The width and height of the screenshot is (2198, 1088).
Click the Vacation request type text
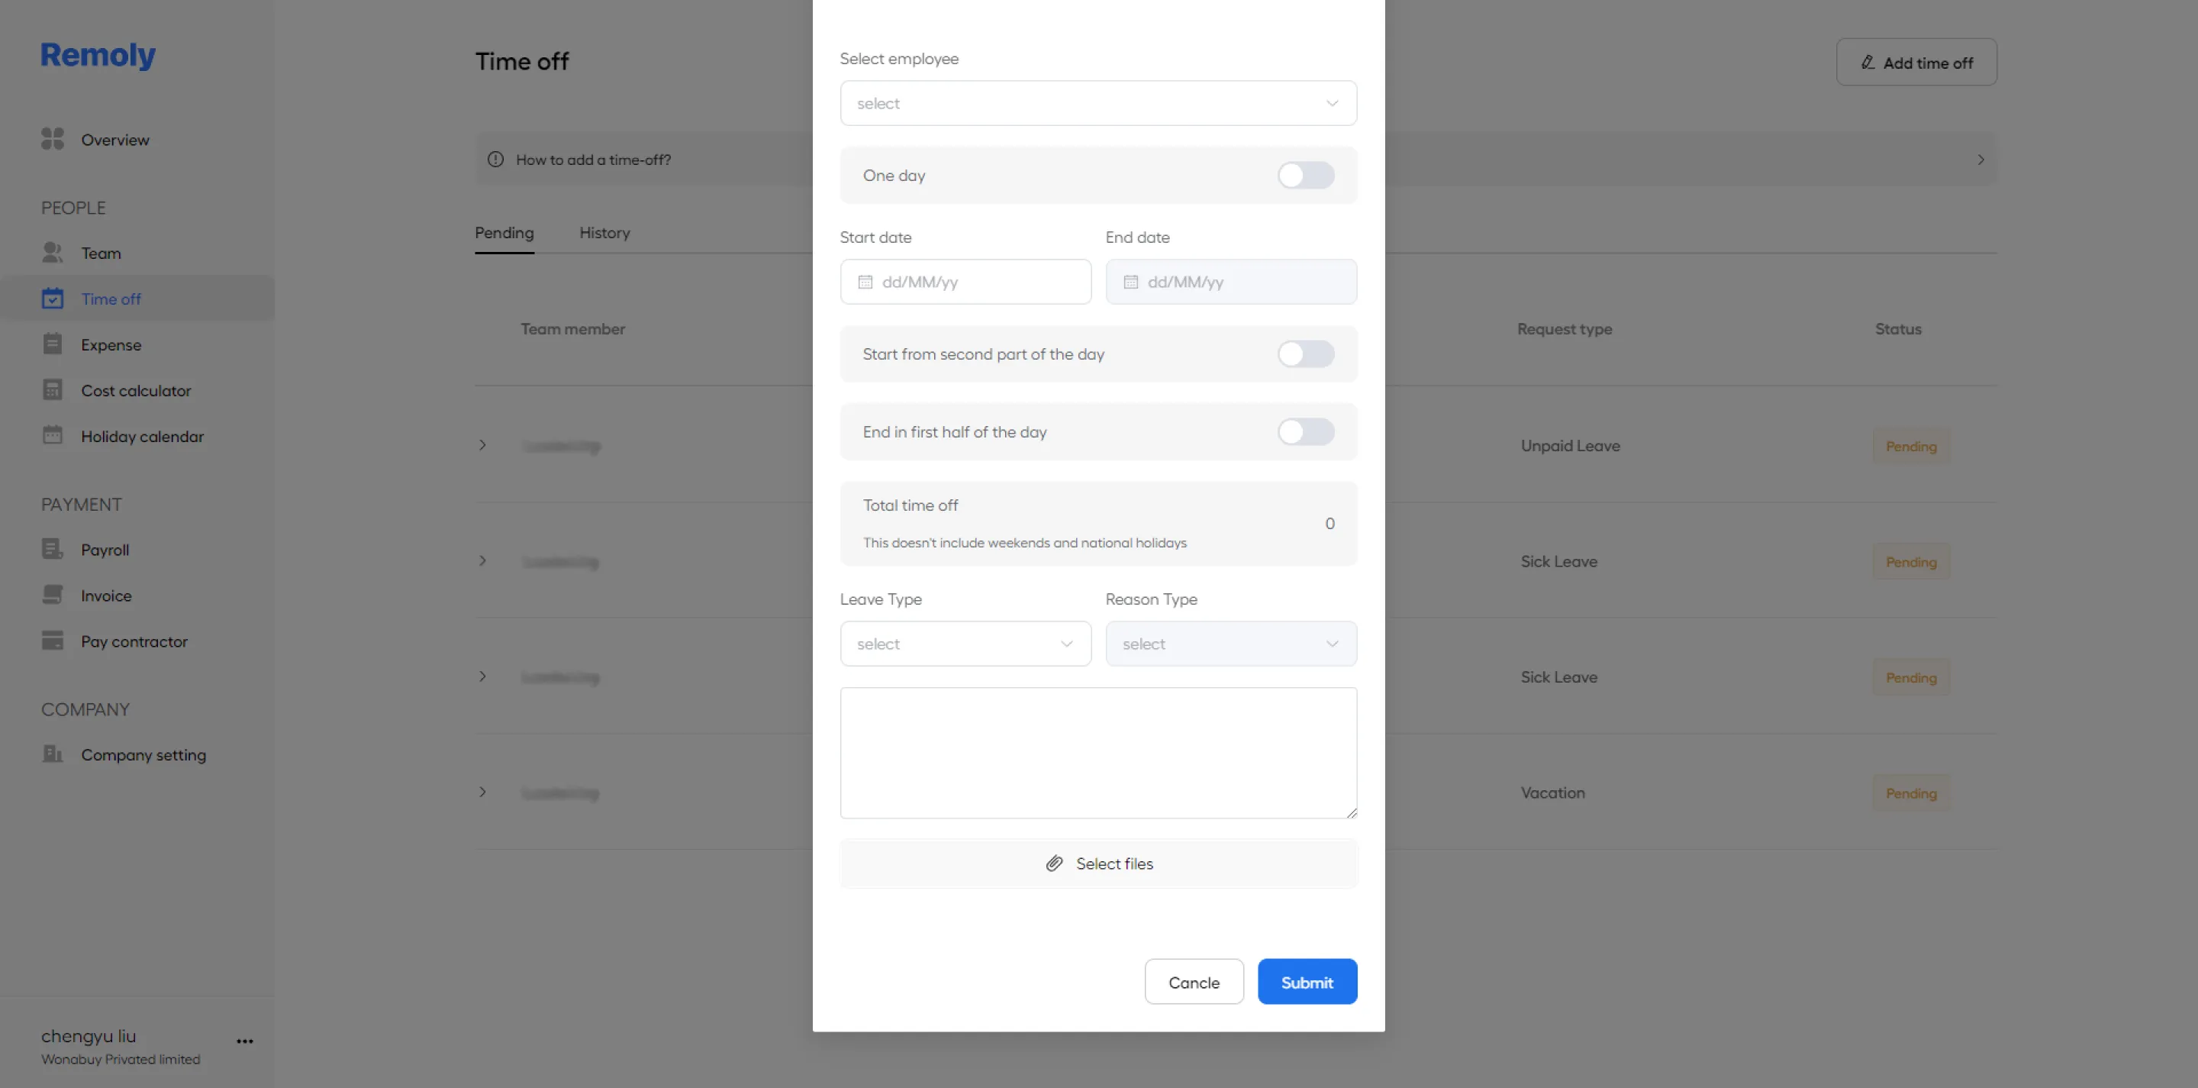point(1552,793)
